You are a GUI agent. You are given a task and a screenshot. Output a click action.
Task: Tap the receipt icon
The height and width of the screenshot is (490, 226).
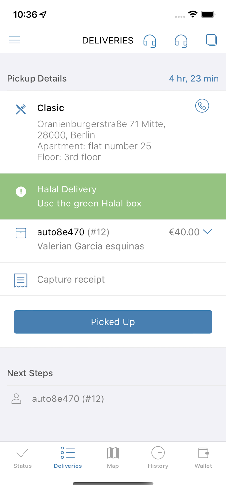21,280
